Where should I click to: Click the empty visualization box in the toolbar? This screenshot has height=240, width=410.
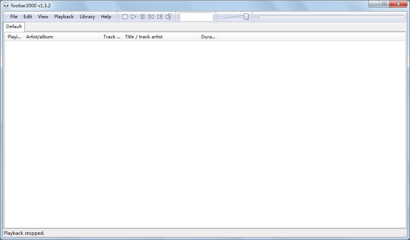point(196,17)
